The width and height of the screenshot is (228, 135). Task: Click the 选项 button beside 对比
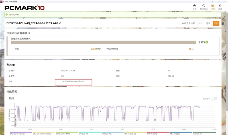coord(208,23)
